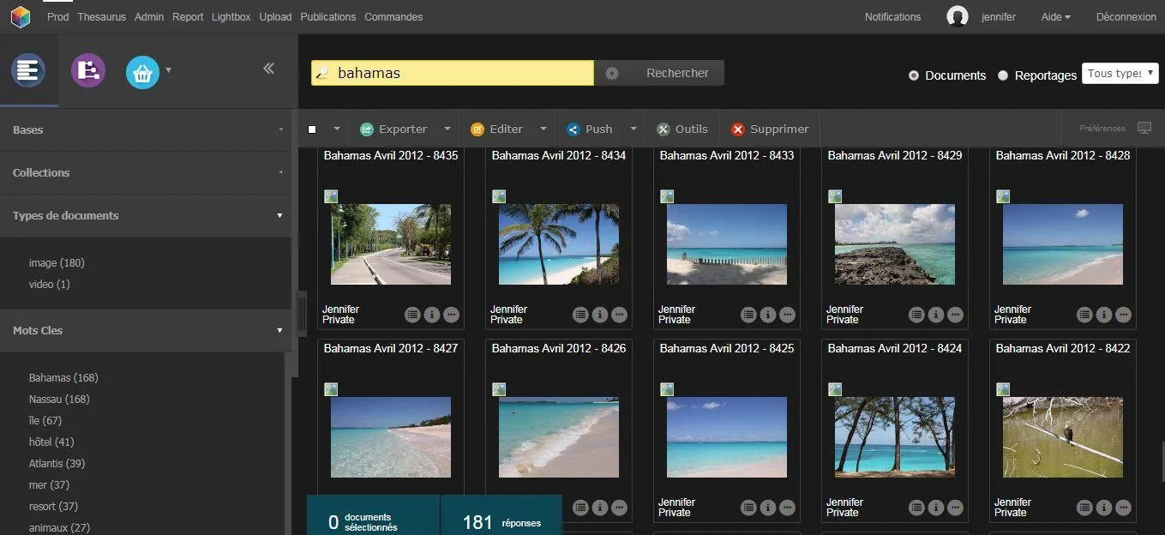Show caption list icon for Bahamas 8424

(x=917, y=508)
